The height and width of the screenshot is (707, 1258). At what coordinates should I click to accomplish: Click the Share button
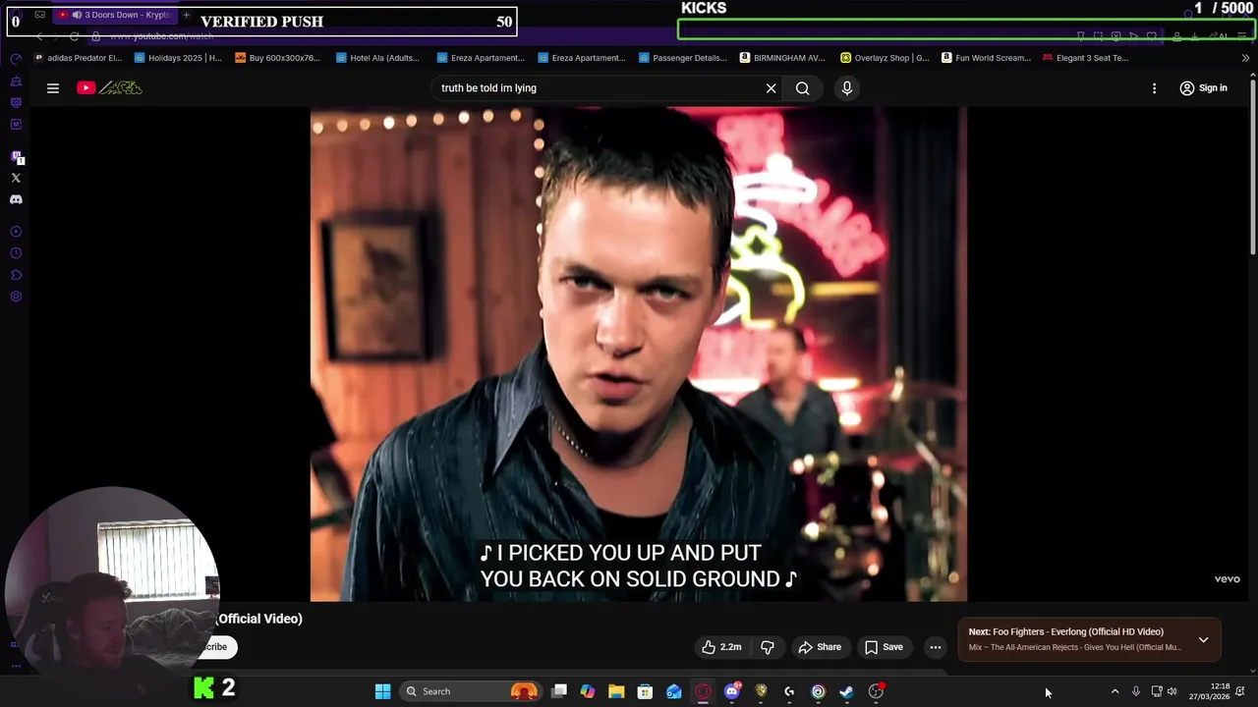819,647
